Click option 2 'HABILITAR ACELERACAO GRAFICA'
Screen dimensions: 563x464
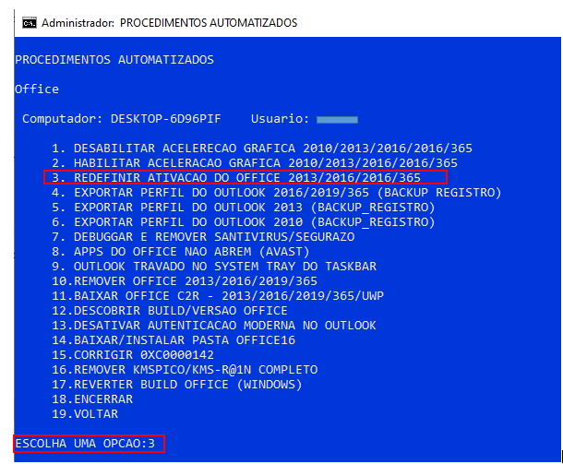tap(255, 163)
